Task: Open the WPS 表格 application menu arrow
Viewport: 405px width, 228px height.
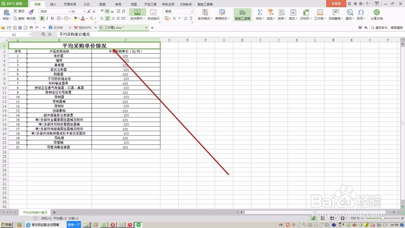Action: 26,4
